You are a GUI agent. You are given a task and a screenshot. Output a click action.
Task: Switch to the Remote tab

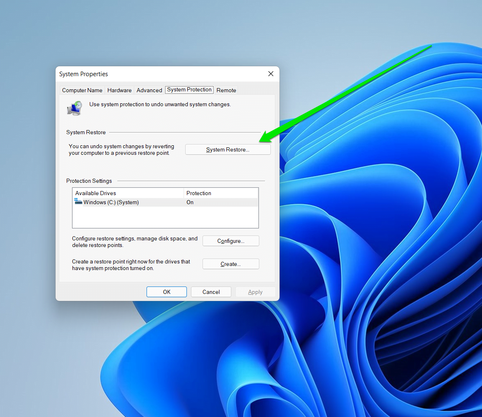[x=226, y=90]
